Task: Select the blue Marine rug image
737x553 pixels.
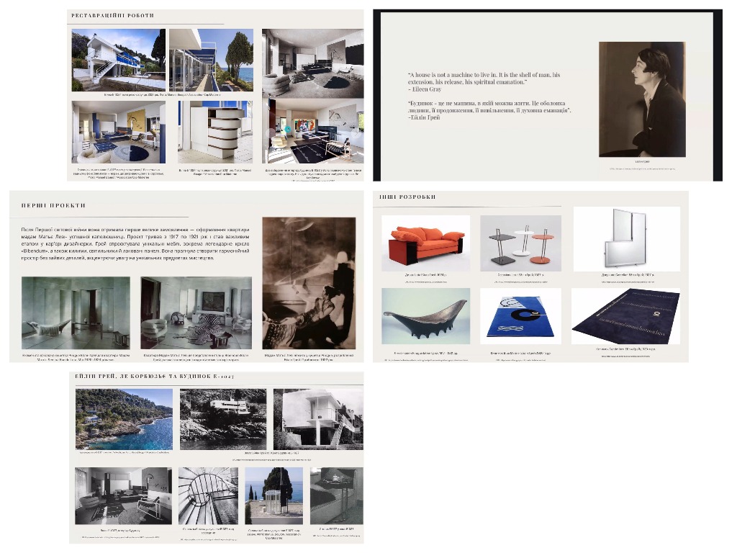Action: (x=520, y=316)
